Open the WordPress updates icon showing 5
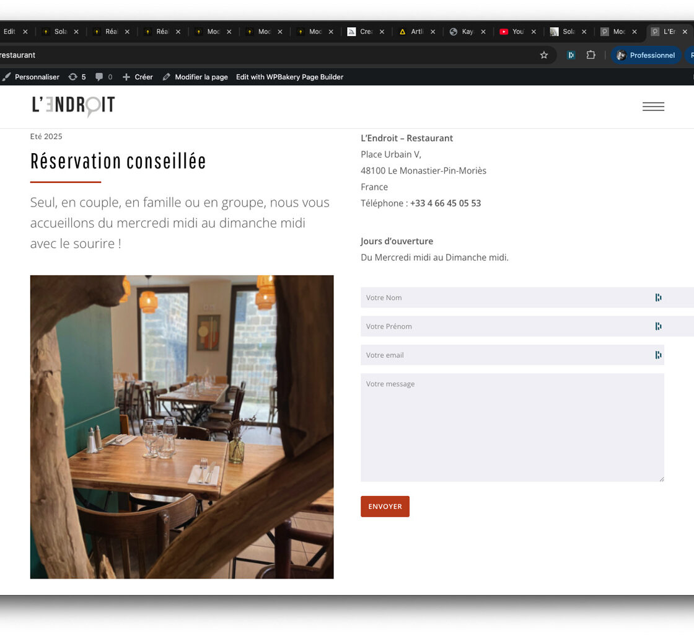The height and width of the screenshot is (635, 694). tap(77, 77)
